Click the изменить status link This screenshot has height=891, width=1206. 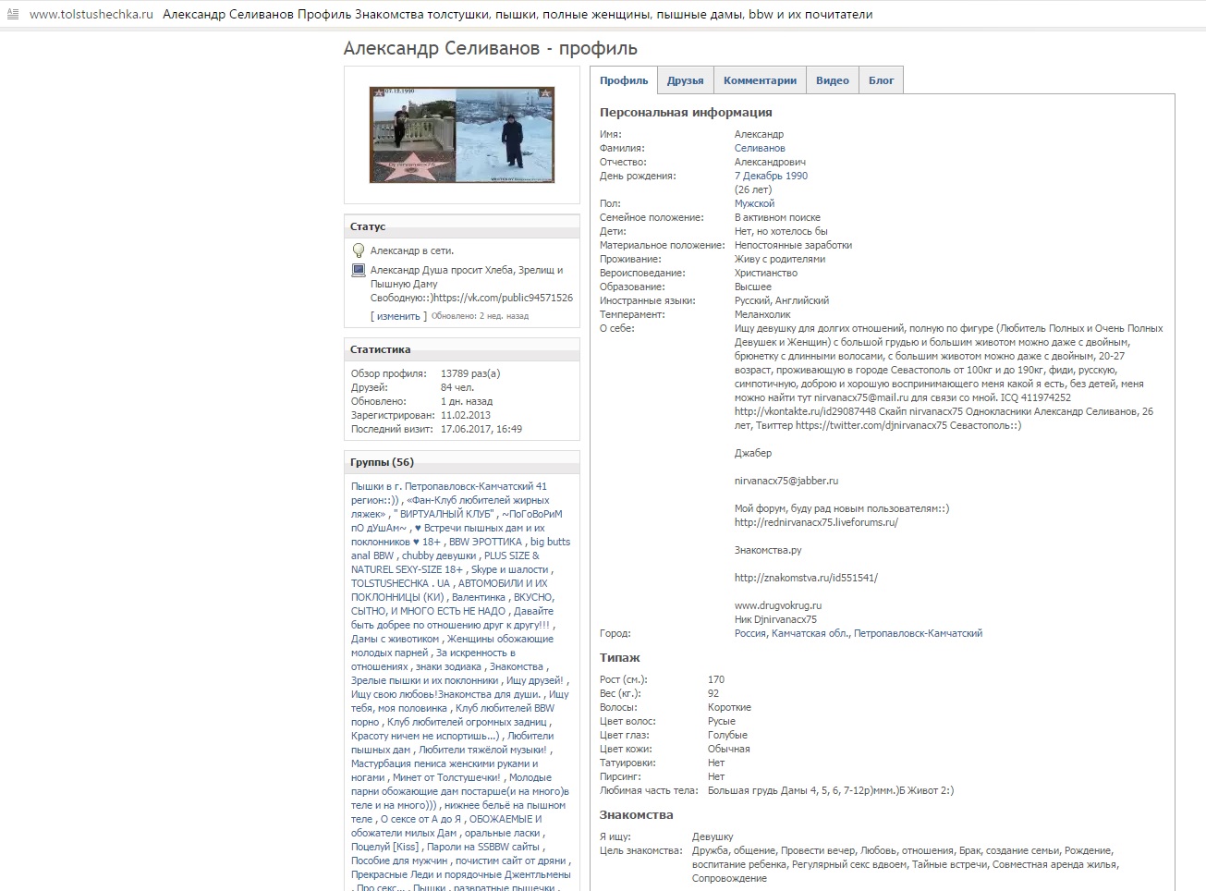point(398,316)
